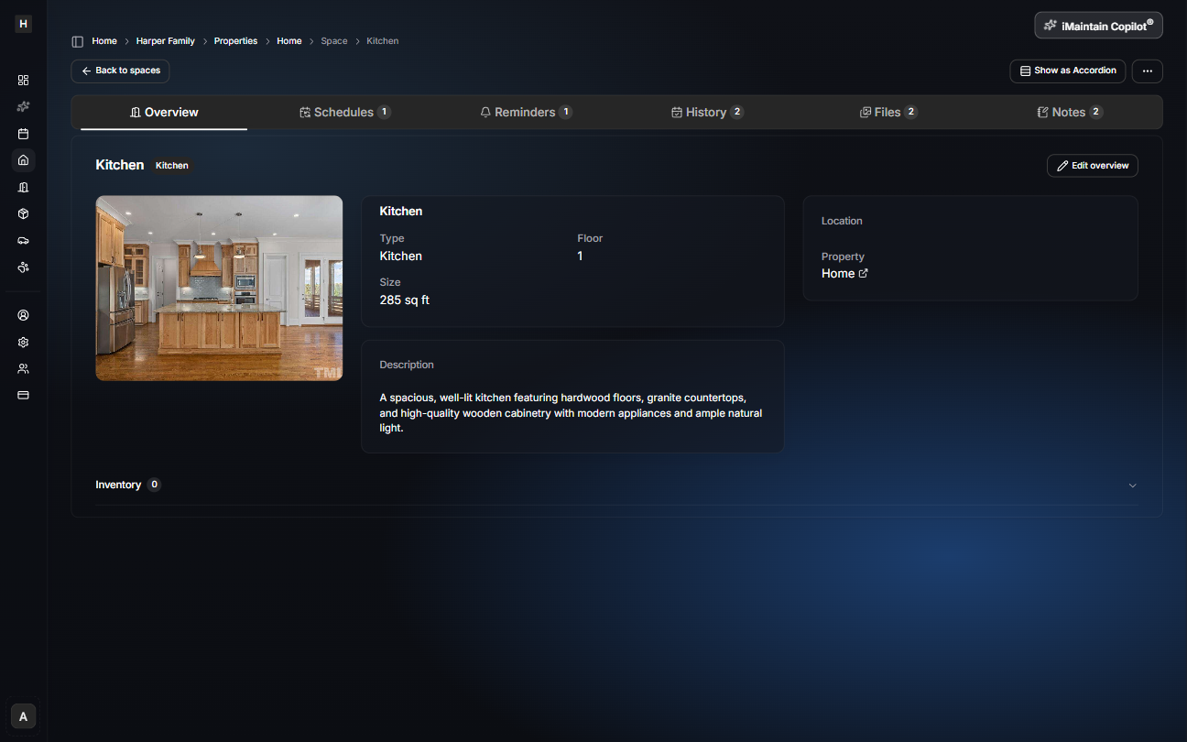
Task: Open the calendar icon in the sidebar
Action: (23, 133)
